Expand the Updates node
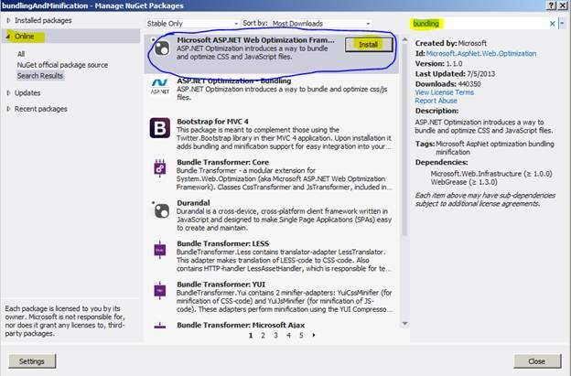Viewport: 571px width, 376px height. point(9,92)
